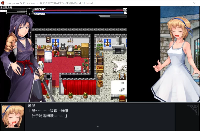Click the white dining table
This screenshot has height=131, width=200.
[119, 90]
